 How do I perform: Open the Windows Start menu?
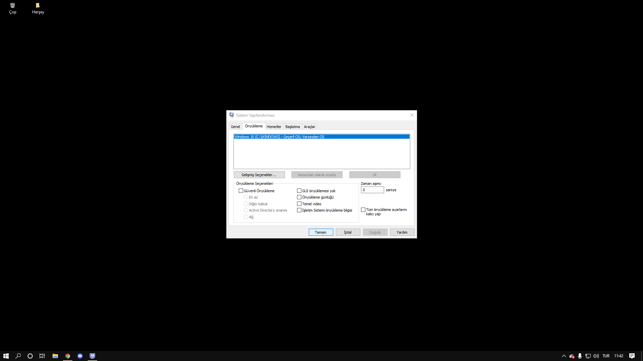click(6, 356)
